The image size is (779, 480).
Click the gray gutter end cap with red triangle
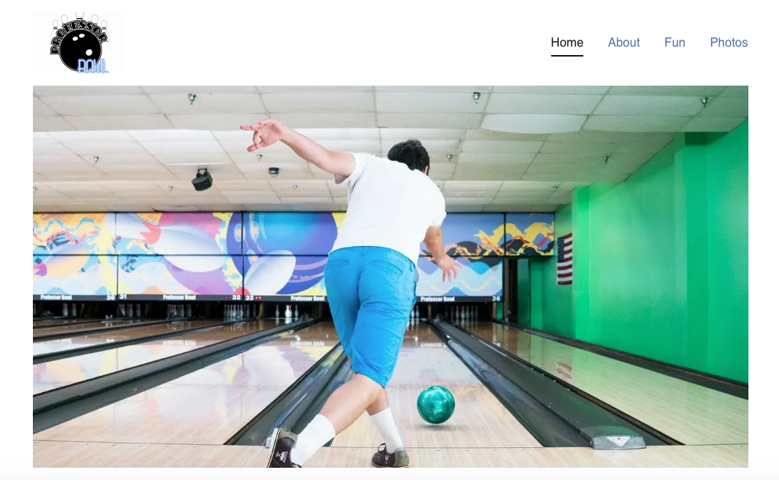pos(614,437)
